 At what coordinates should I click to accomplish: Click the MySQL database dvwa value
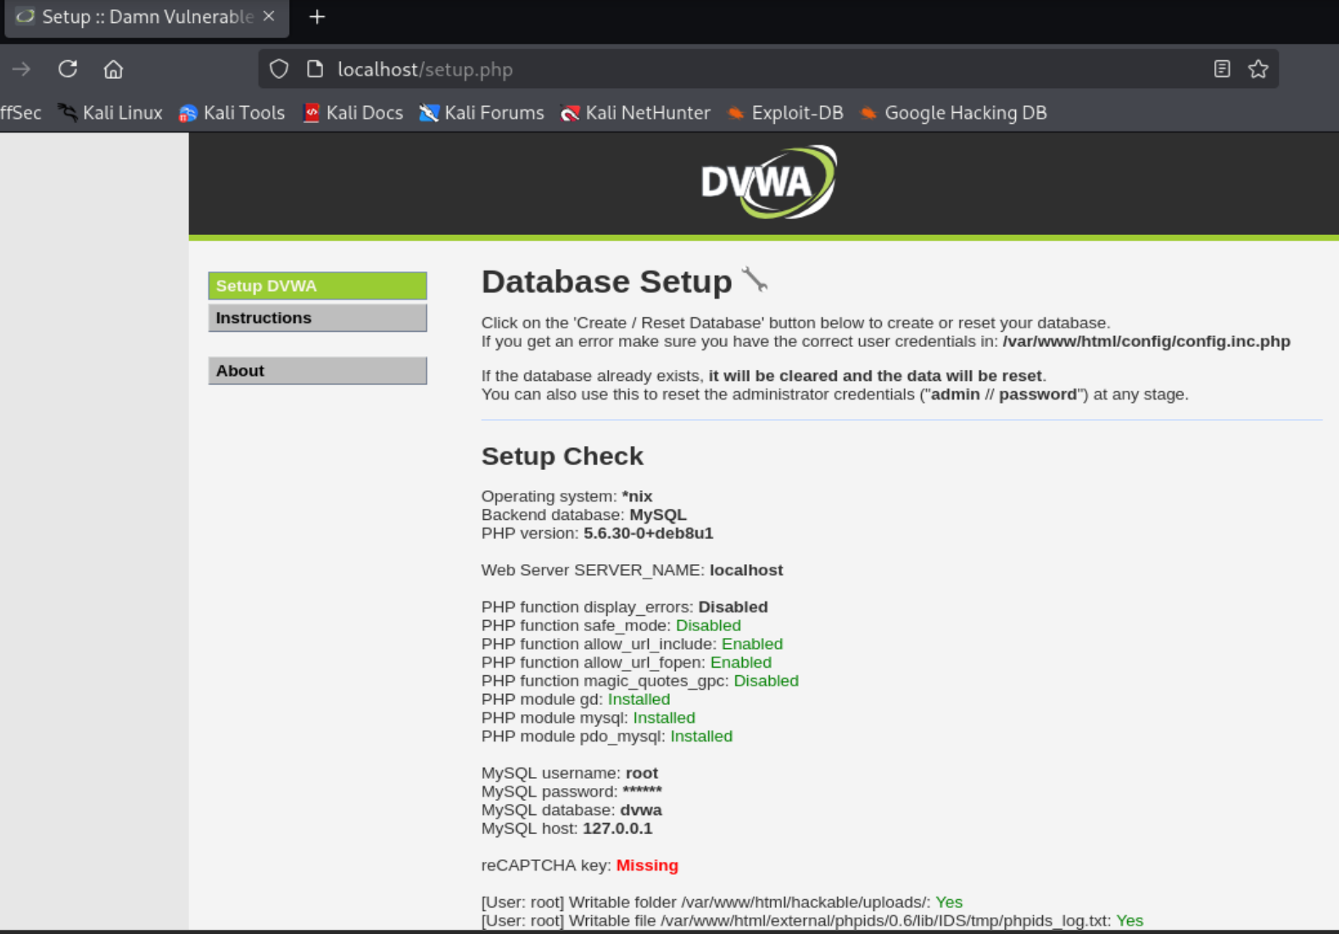[641, 811]
